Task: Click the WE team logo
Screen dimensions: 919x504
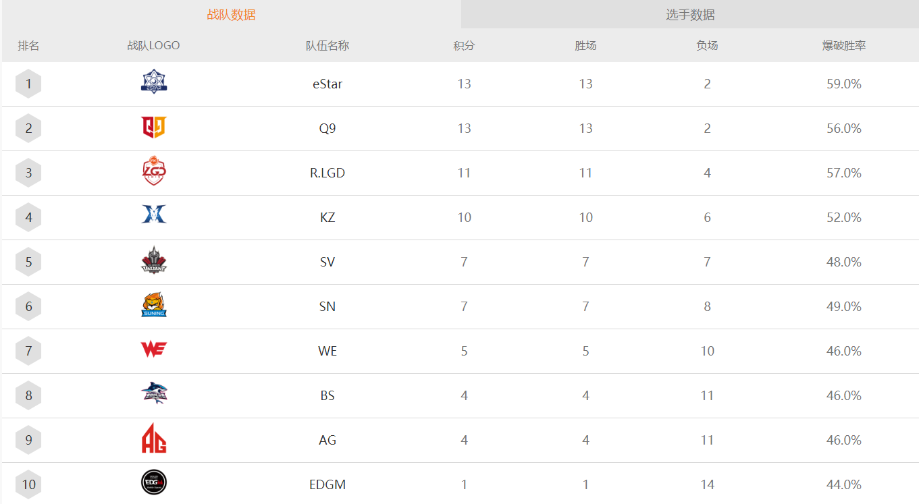Action: pos(154,349)
